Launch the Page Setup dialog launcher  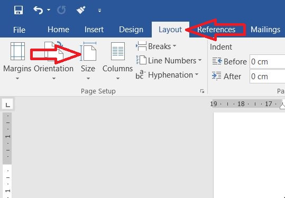202,91
